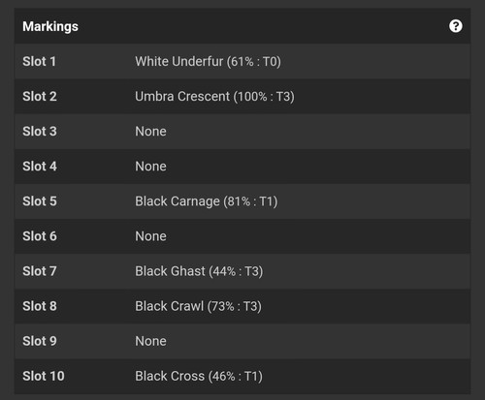Select the Slot 4 None value
The height and width of the screenshot is (400, 485).
pyautogui.click(x=150, y=167)
